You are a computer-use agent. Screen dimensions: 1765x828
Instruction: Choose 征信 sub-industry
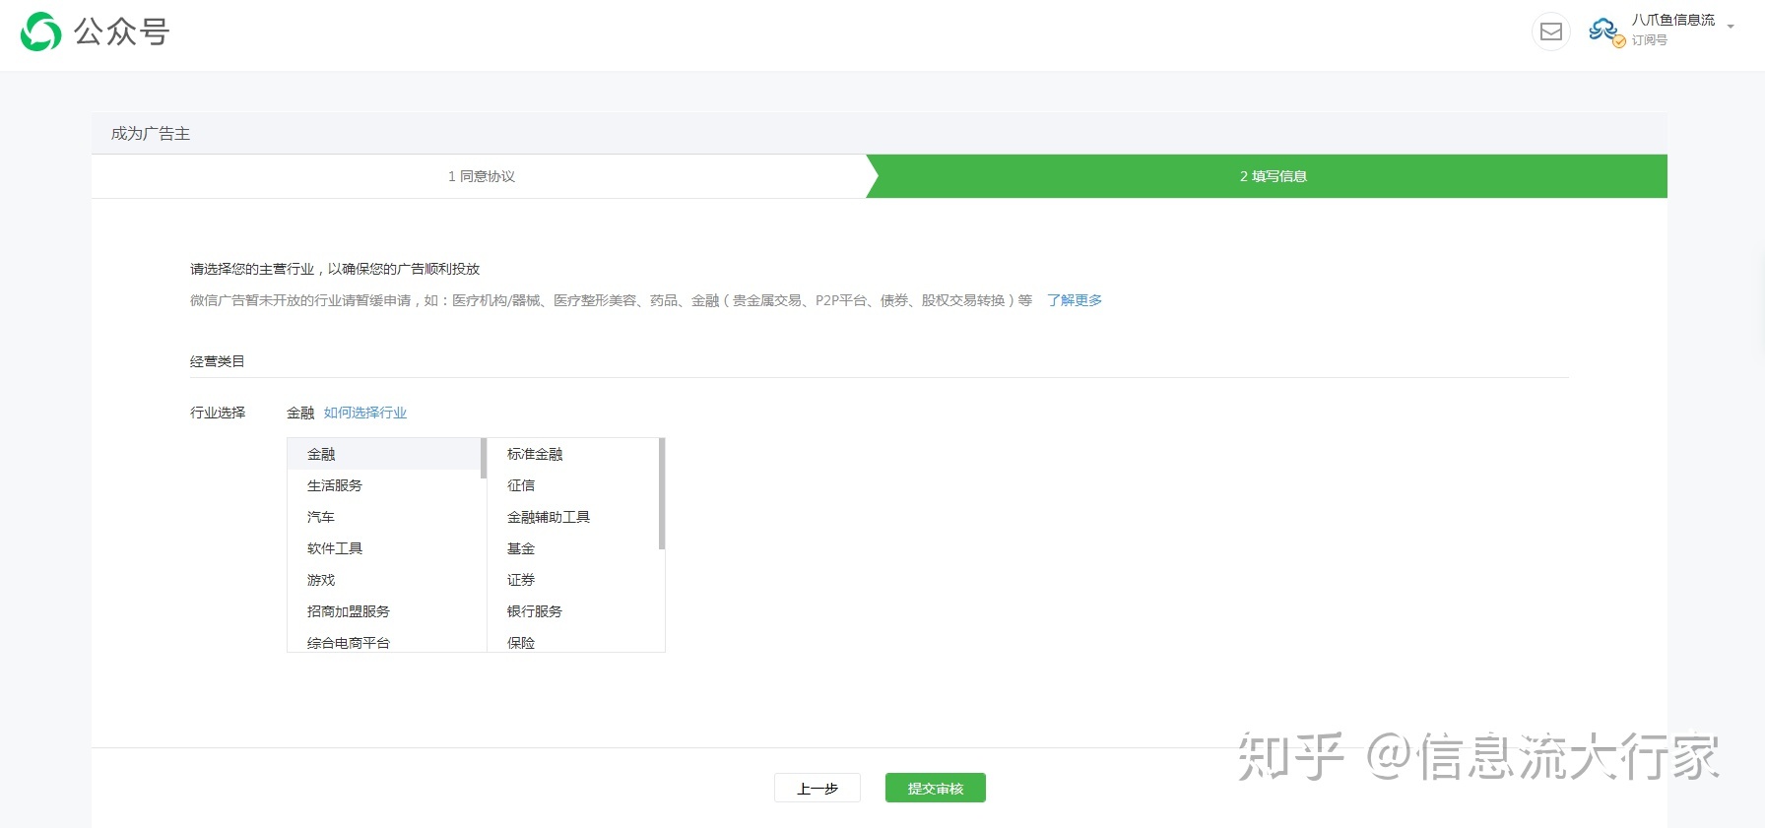pos(573,485)
